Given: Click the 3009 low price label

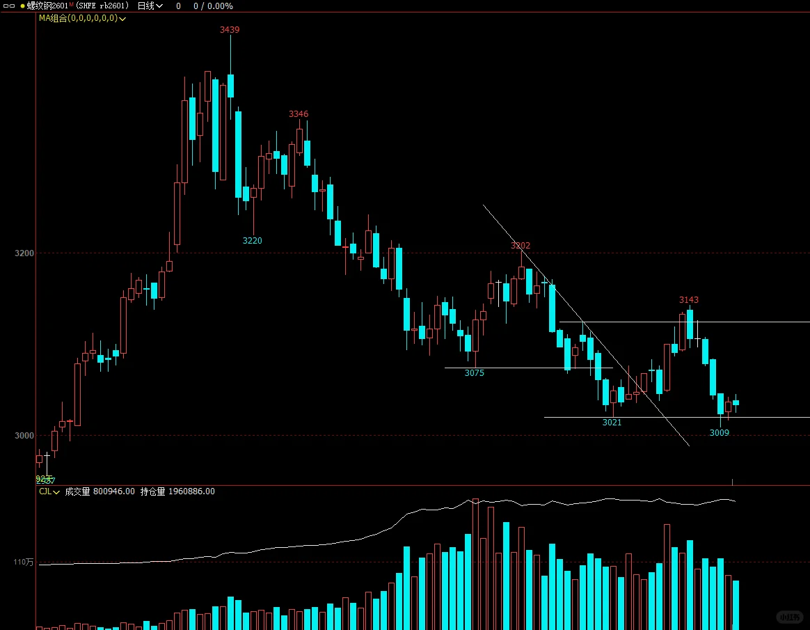Looking at the screenshot, I should [719, 433].
